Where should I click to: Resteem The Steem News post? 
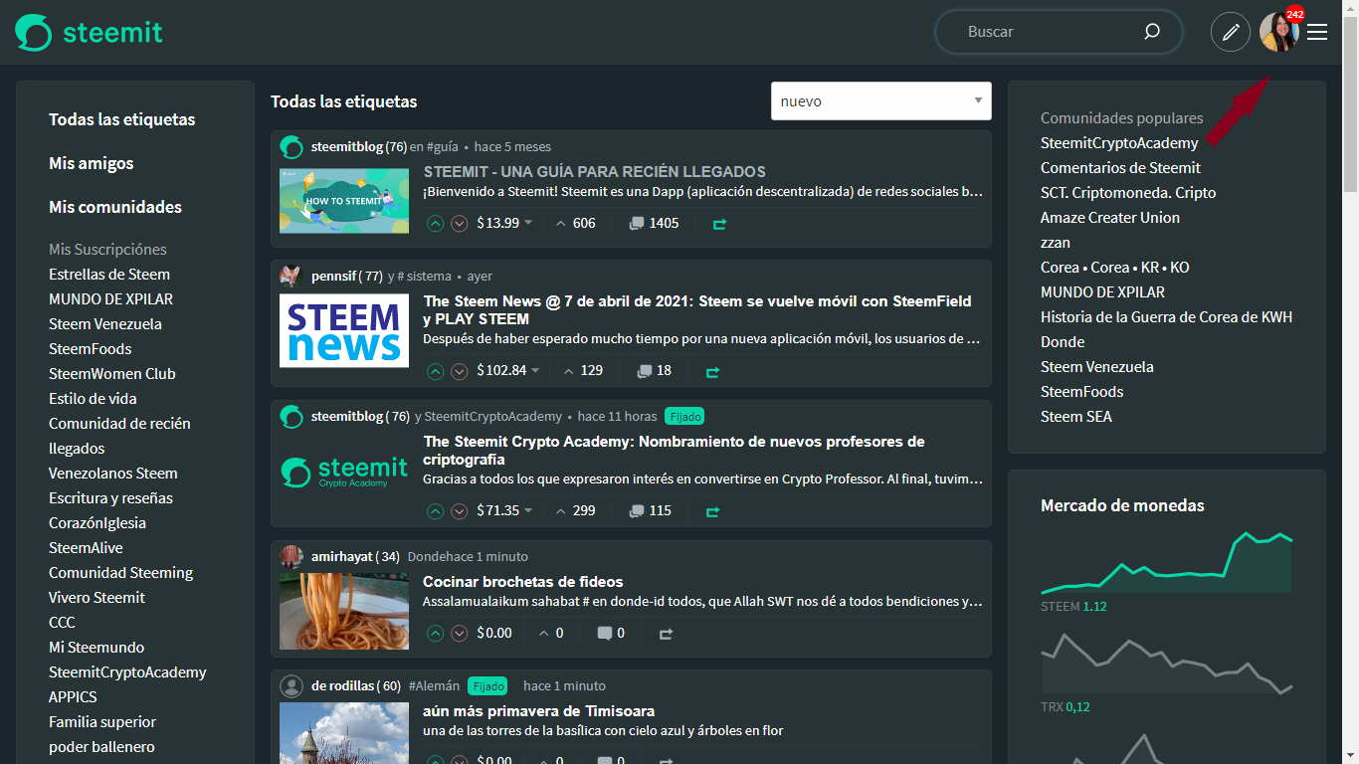pos(712,372)
